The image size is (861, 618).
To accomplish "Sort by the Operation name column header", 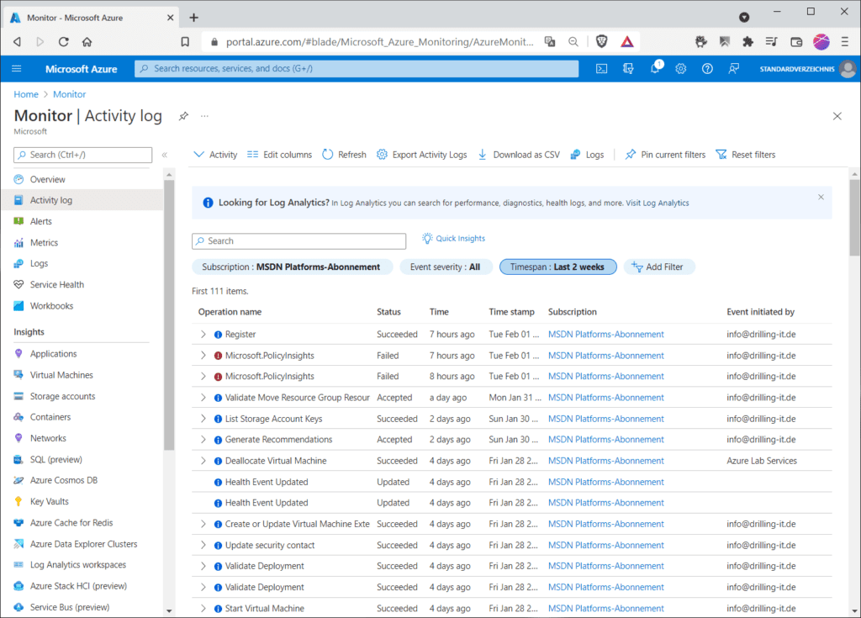I will (230, 312).
